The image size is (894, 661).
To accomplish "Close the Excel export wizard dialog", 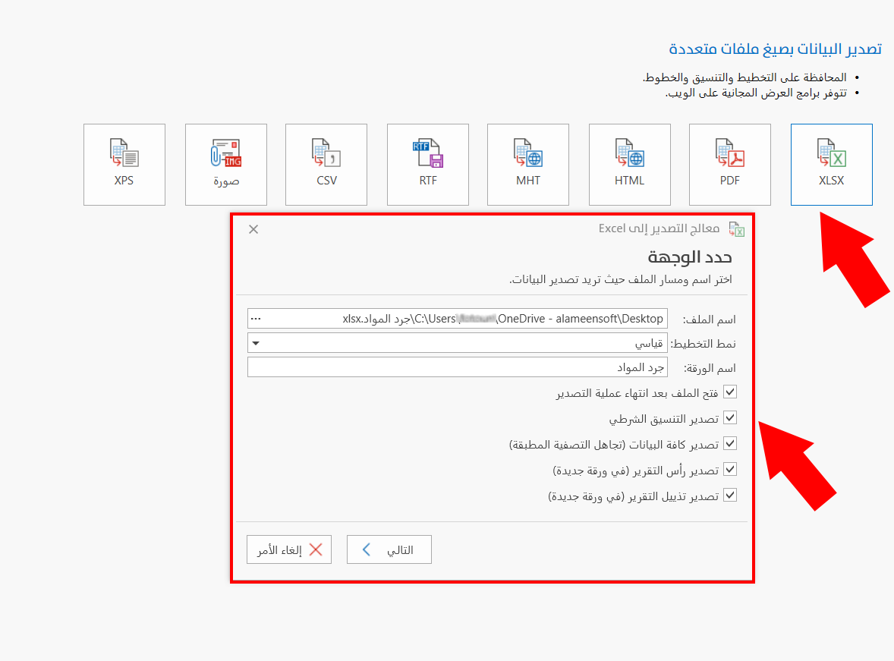I will pos(253,228).
